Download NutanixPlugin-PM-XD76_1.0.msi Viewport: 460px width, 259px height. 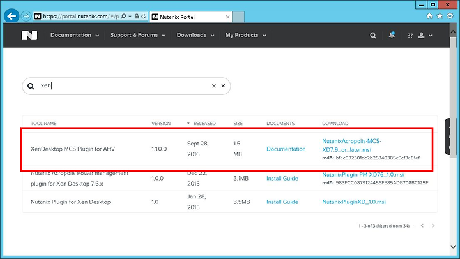point(363,175)
